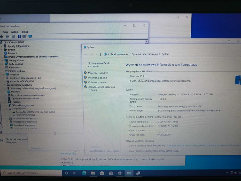This screenshot has width=241, height=181.
Task: Expand the Procesory node
Action: 6,102
